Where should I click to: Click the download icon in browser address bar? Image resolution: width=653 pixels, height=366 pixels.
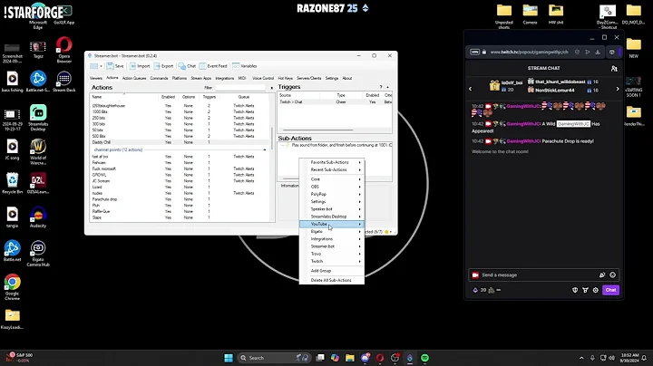coord(598,52)
